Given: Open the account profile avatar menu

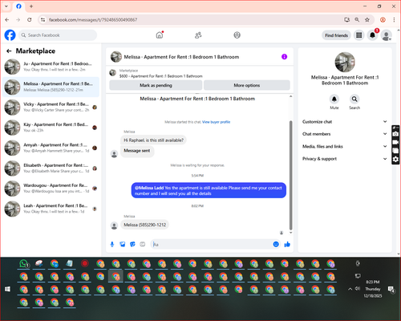Looking at the screenshot, I should [x=387, y=35].
